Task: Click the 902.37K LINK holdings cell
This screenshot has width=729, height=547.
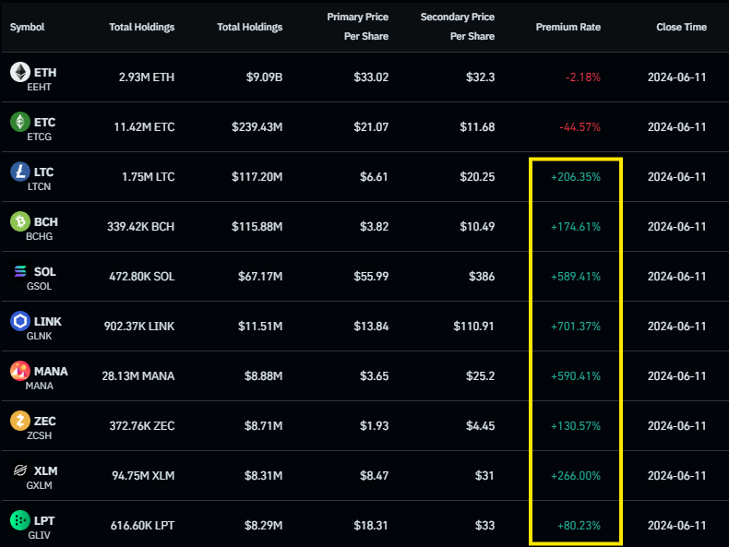Action: click(139, 327)
